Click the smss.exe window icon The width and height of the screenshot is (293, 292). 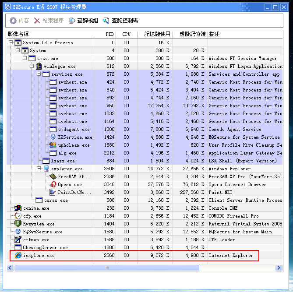point(32,58)
